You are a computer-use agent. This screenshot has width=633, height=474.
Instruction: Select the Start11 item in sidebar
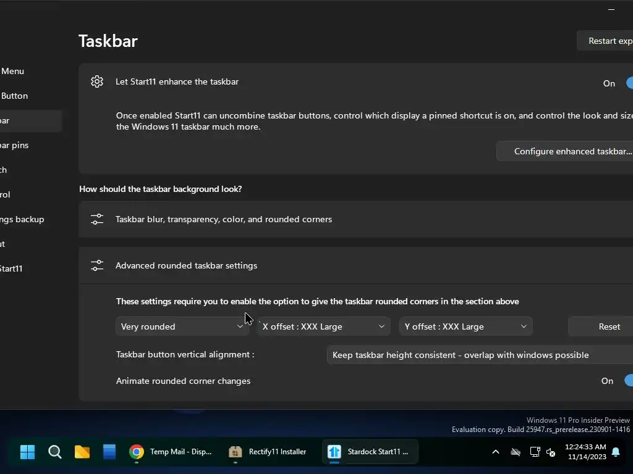point(11,269)
